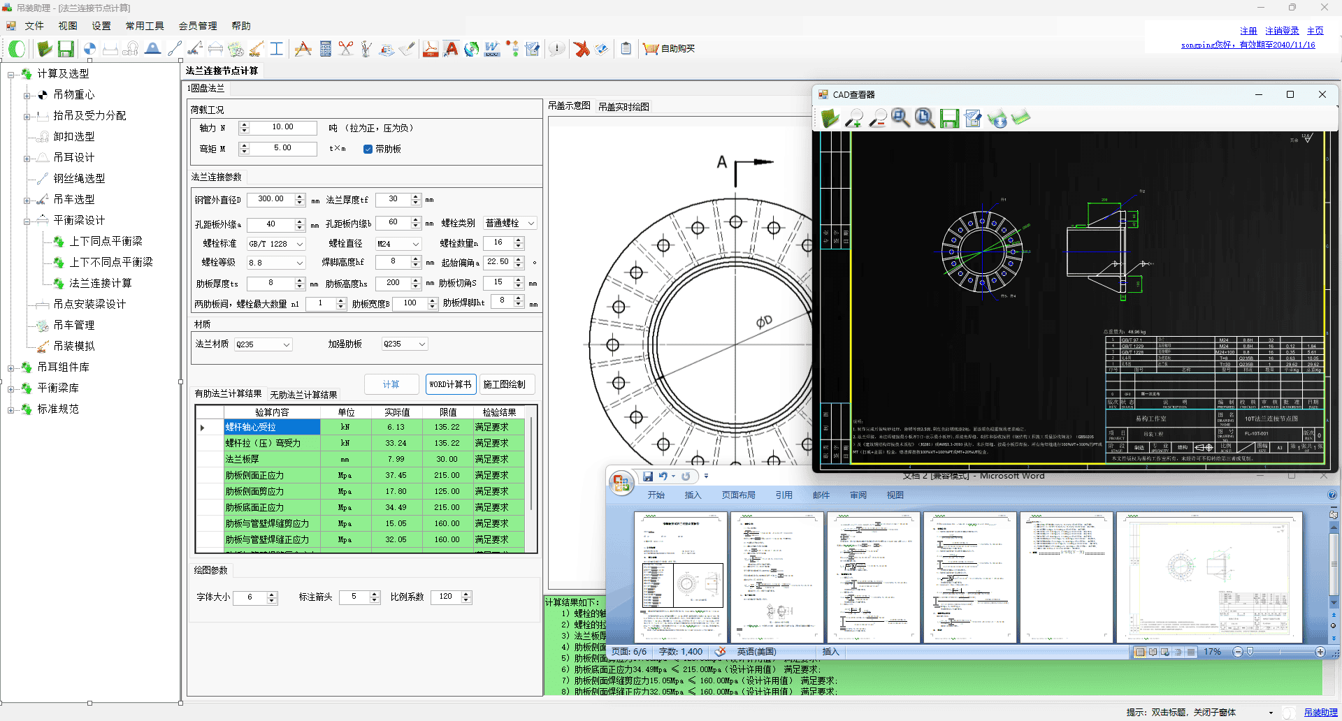Expand the 吊耳组件库 tree node

10,368
